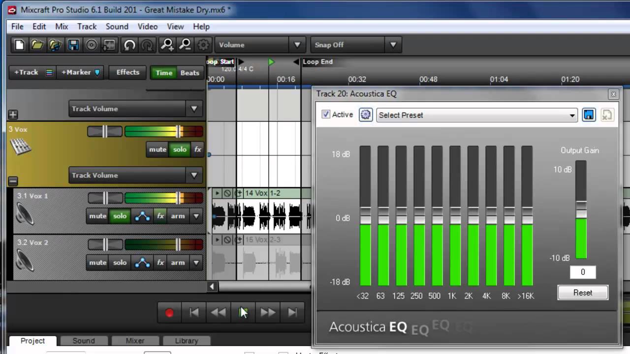
Task: Click the mute icon on clip 15 Vox 2-3
Action: click(227, 240)
